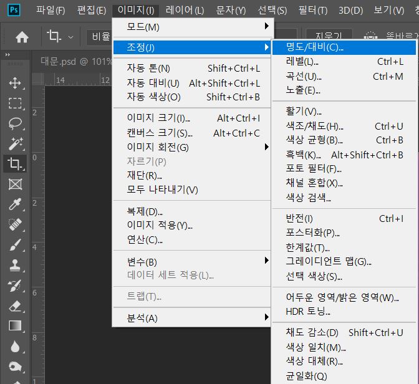Choose 포스터화(P)... adjustment
Image resolution: width=419 pixels, height=384 pixels.
click(344, 233)
